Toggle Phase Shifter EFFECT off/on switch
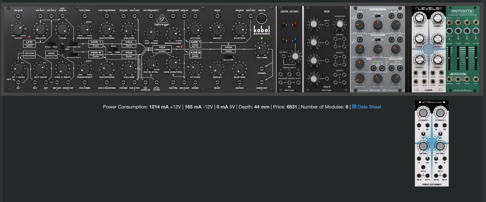Screen dimensions: 486x202 tap(378, 15)
